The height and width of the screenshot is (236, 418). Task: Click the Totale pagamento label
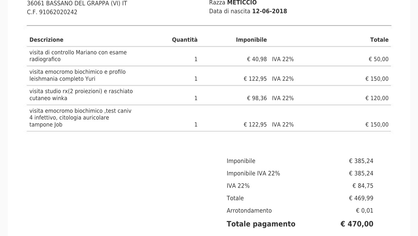click(261, 224)
